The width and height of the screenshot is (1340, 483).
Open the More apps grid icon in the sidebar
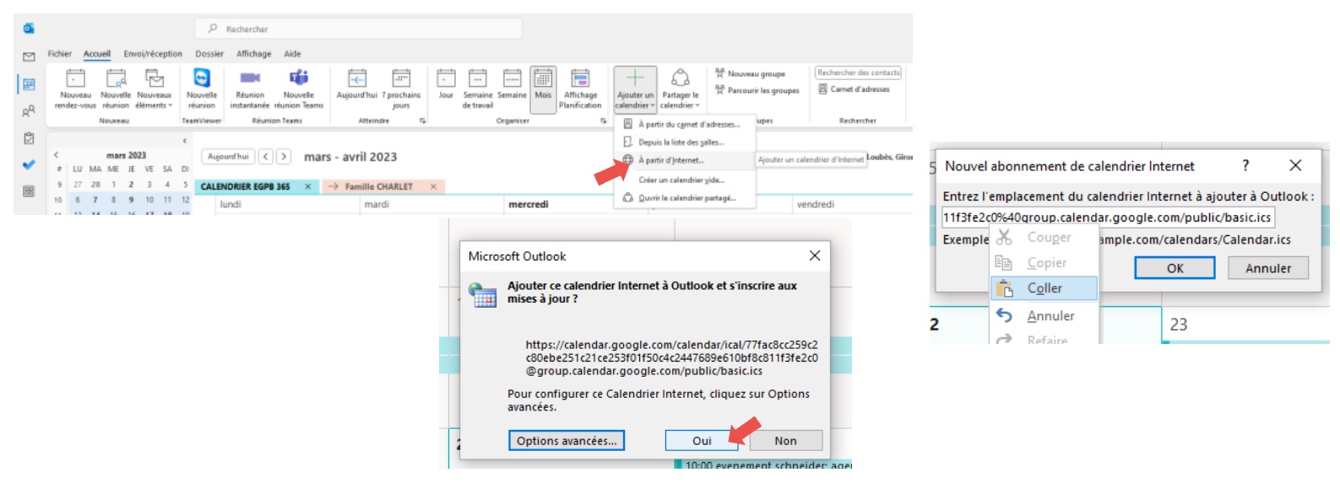tap(29, 191)
